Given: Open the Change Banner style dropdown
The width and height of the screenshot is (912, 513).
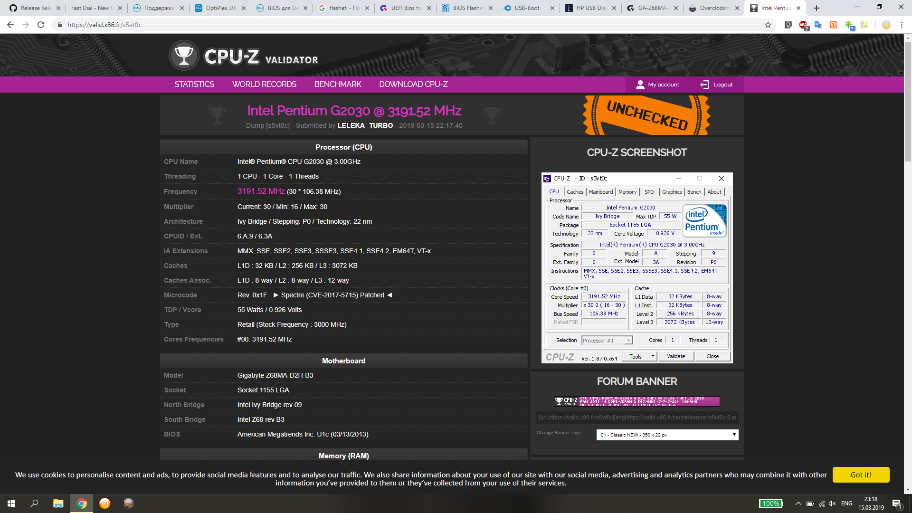Looking at the screenshot, I should 667,435.
